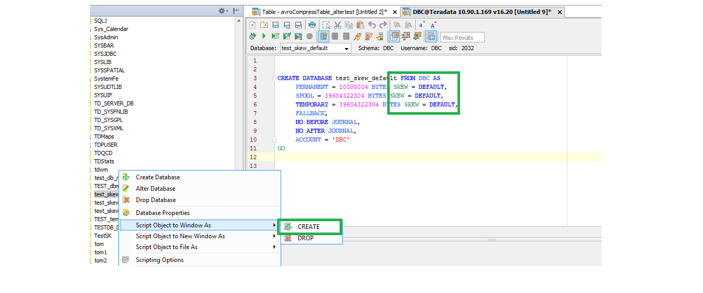The width and height of the screenshot is (703, 293).
Task: Choose DROP in the submenu
Action: point(311,238)
